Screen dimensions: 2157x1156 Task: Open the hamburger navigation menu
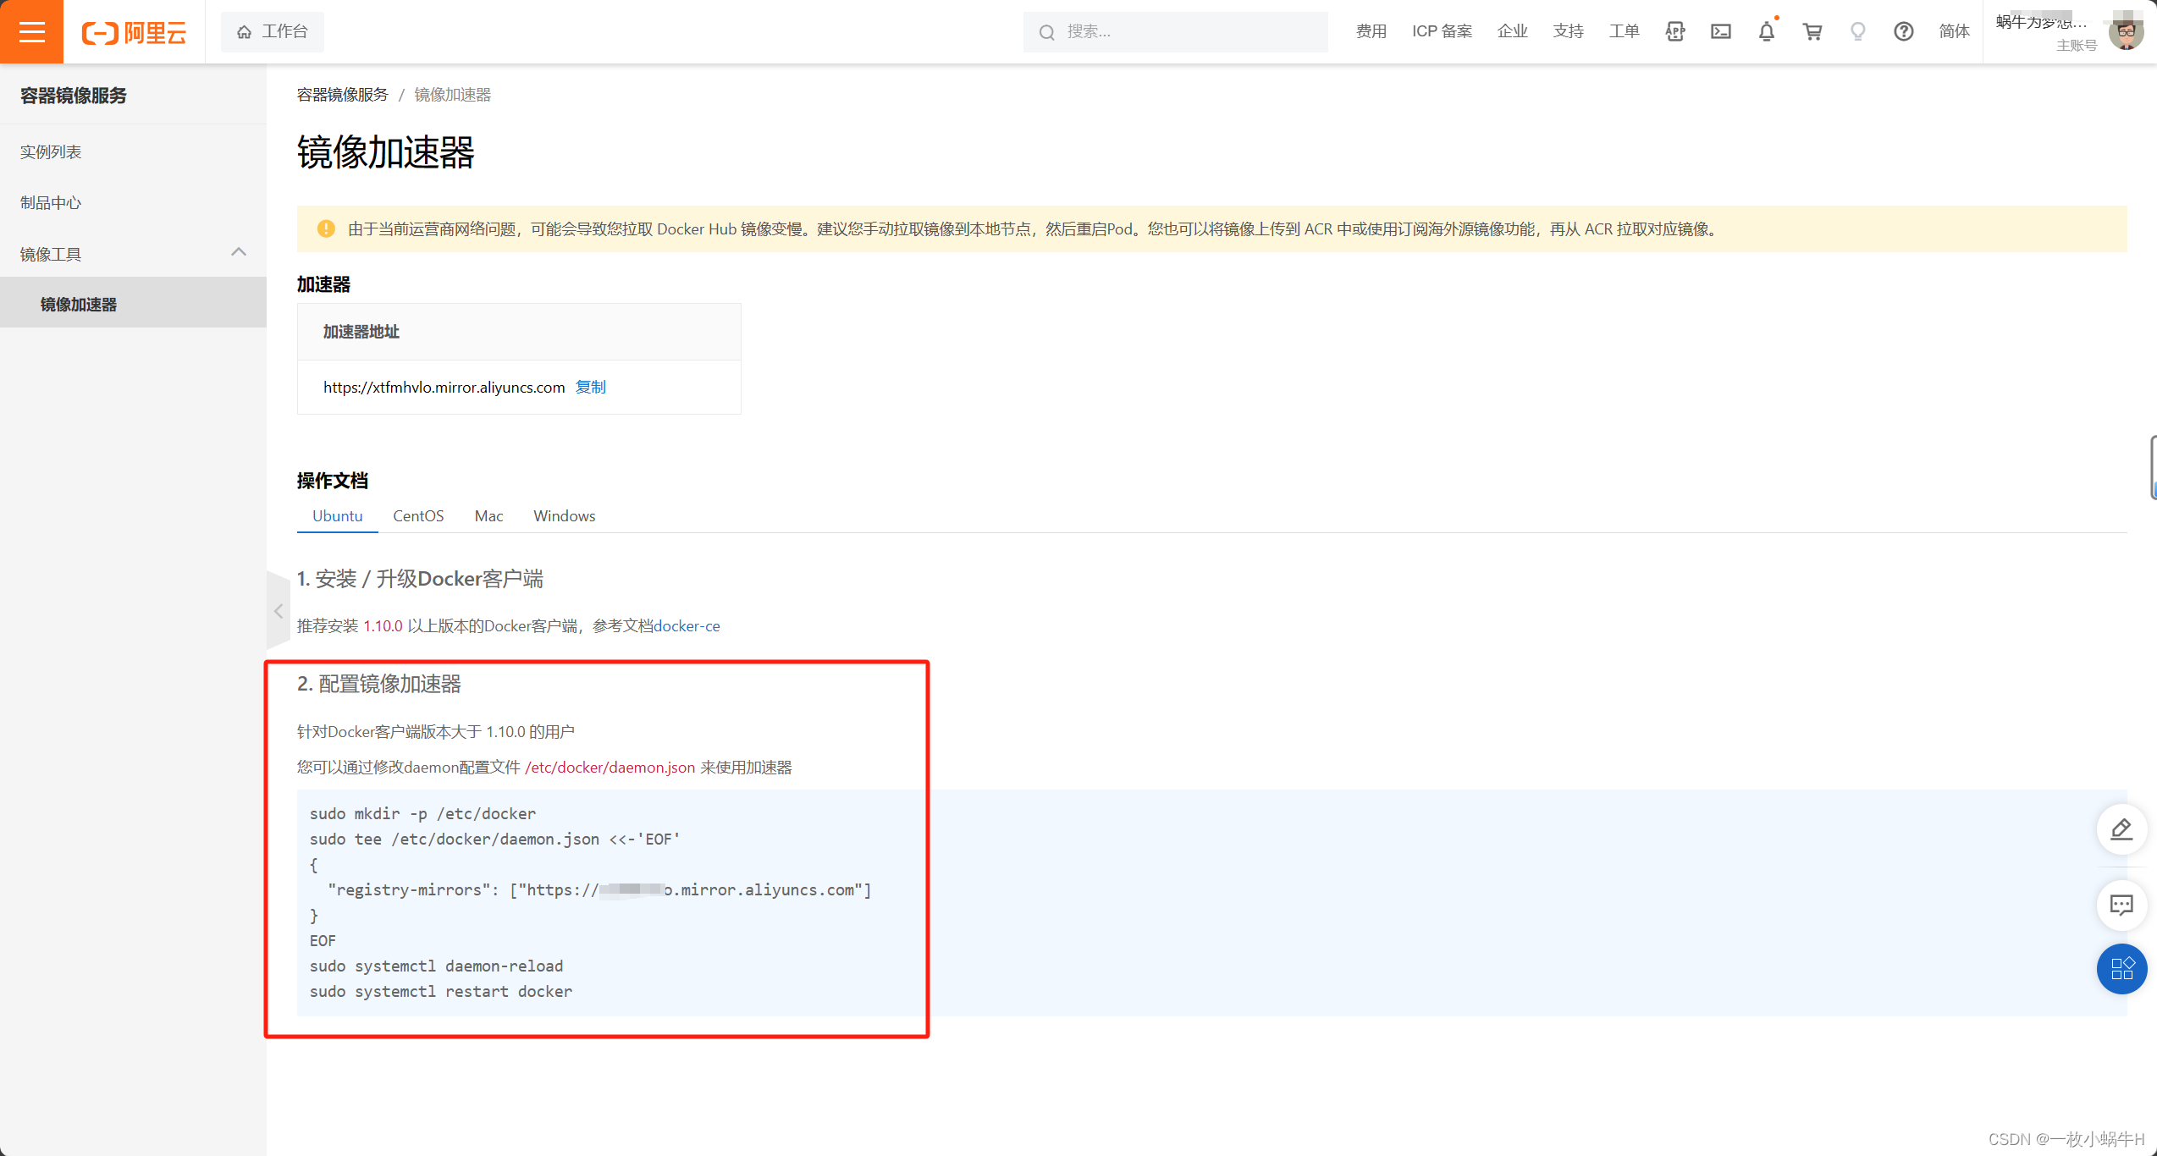click(31, 31)
